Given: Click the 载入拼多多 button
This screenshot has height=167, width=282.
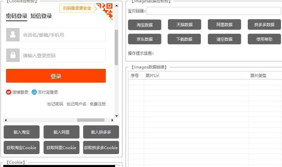Looking at the screenshot, I should pos(101,132).
